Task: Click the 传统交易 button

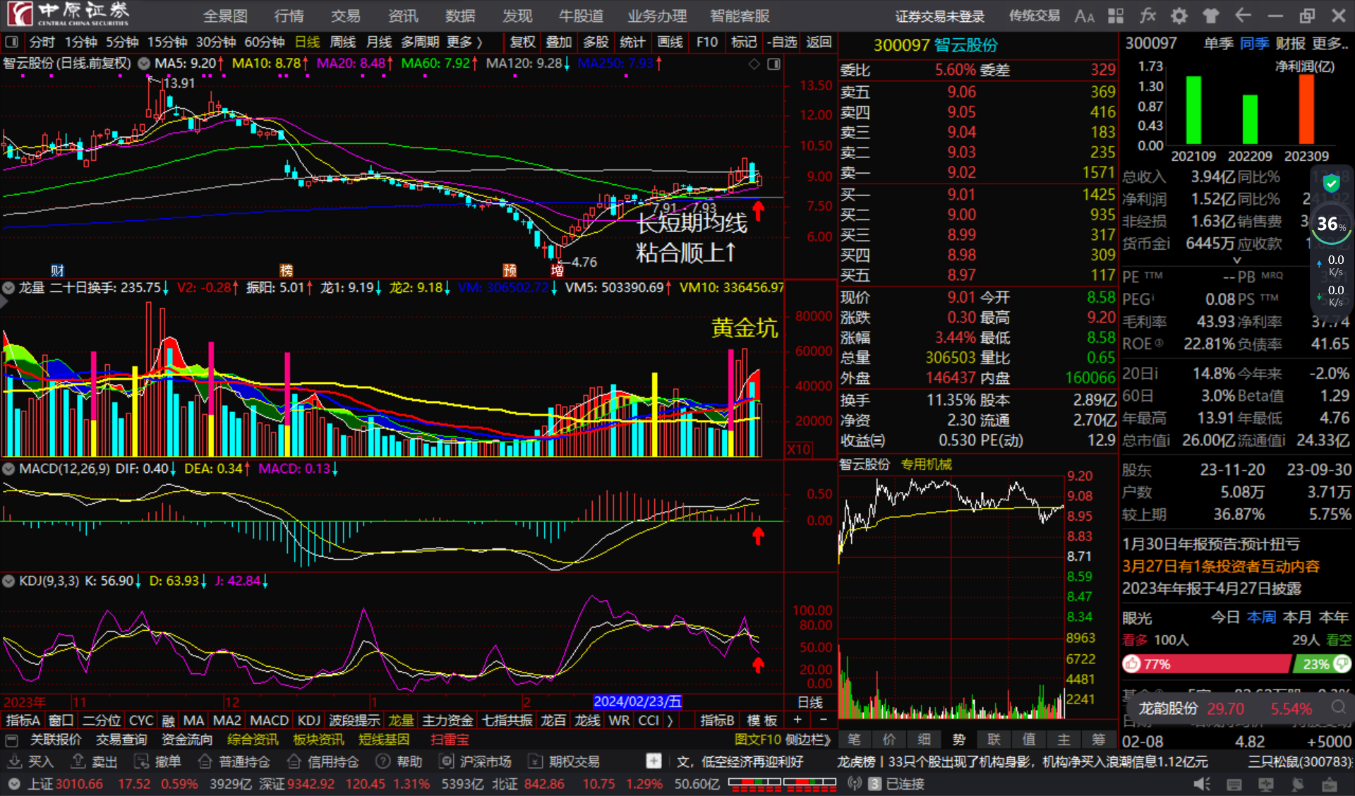Action: [1034, 16]
